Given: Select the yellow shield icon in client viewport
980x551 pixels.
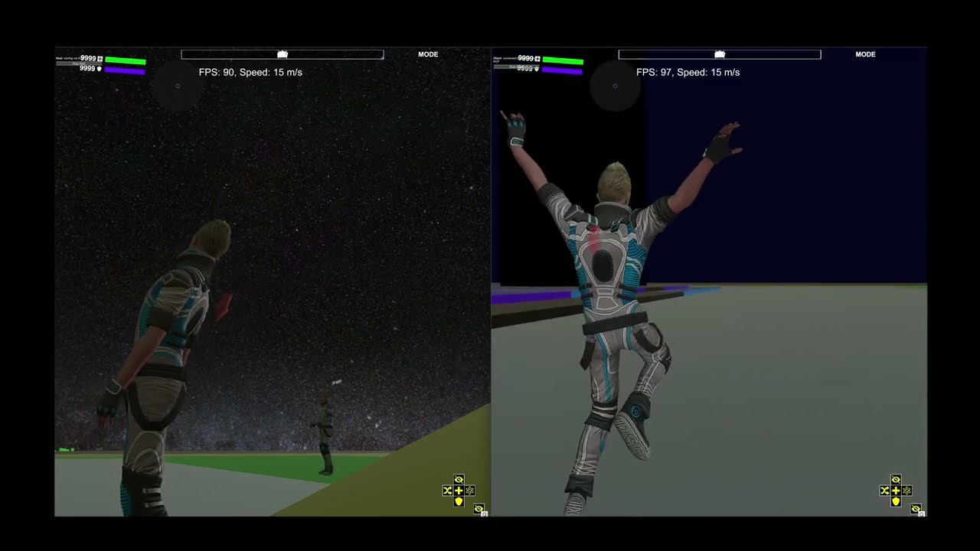Looking at the screenshot, I should [896, 503].
